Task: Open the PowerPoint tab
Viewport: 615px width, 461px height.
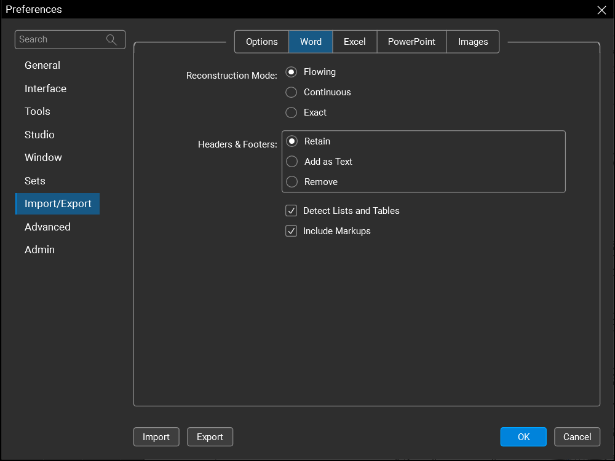Action: click(x=411, y=42)
